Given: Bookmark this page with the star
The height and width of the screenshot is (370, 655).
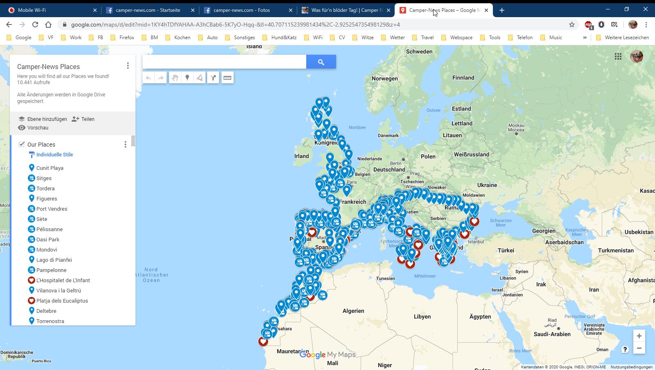Looking at the screenshot, I should 572,25.
